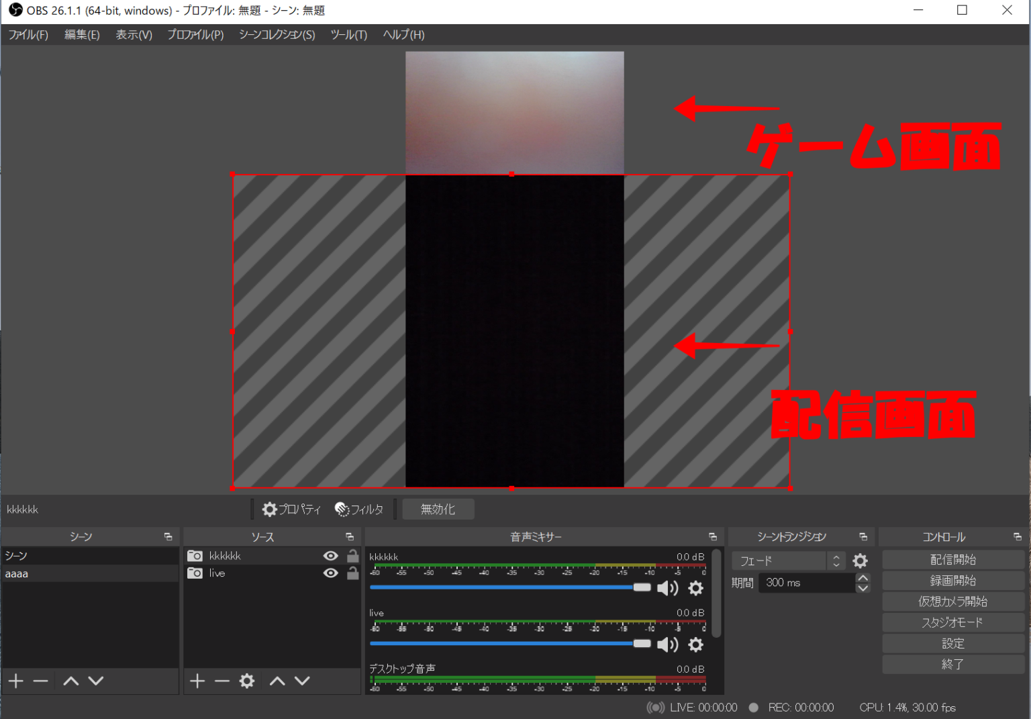Open scene transition settings gear
The width and height of the screenshot is (1031, 719).
click(x=860, y=561)
